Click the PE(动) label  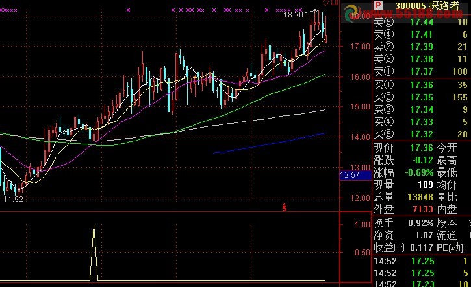(x=450, y=247)
